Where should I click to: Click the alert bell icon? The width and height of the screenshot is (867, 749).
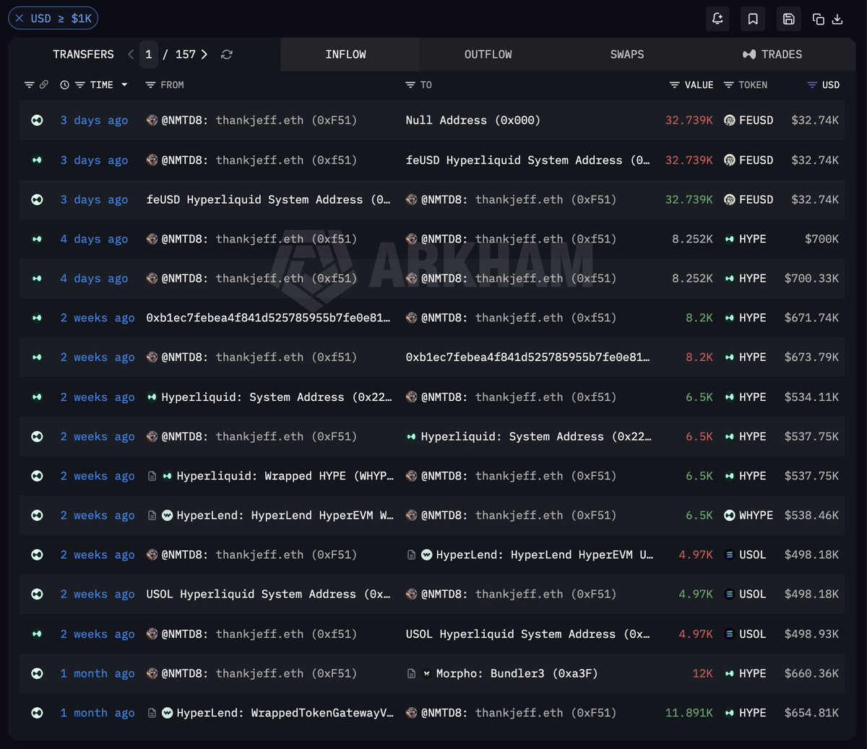coord(717,19)
